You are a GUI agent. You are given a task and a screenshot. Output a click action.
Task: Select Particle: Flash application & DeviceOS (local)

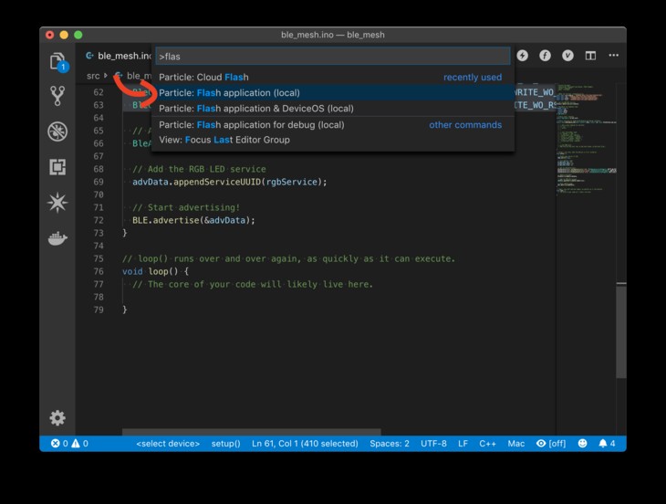255,109
